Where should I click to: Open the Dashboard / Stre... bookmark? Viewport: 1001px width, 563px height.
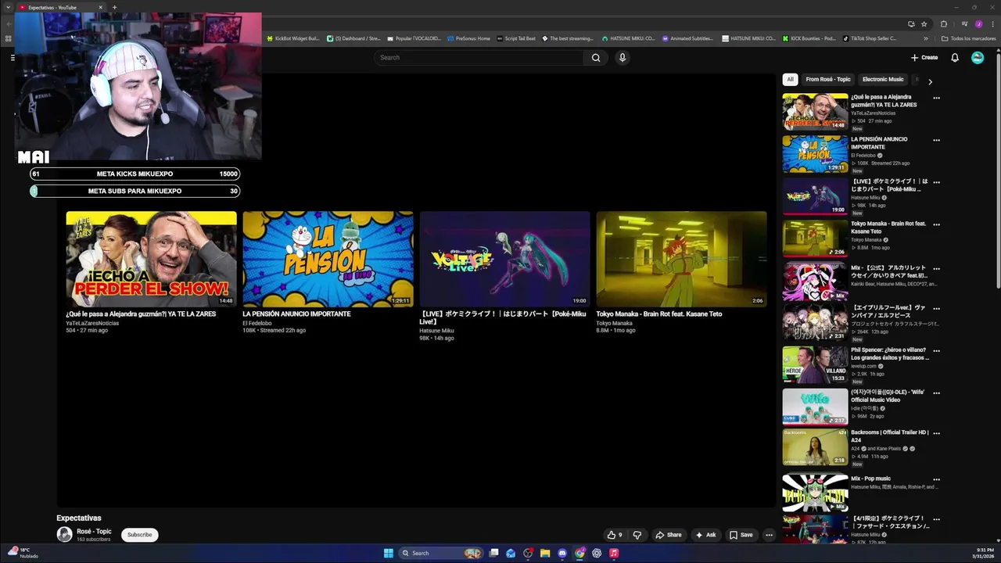coord(353,38)
